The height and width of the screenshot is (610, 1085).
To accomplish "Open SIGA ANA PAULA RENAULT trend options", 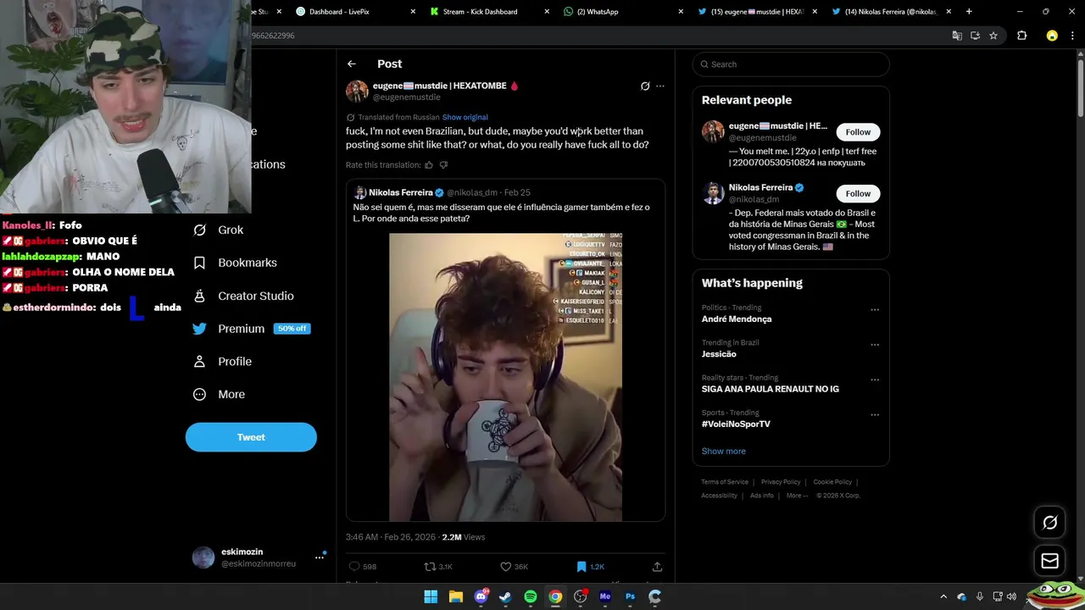I will coord(875,380).
